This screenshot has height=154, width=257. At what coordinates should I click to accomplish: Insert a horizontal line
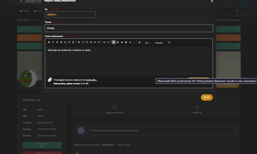point(83,42)
